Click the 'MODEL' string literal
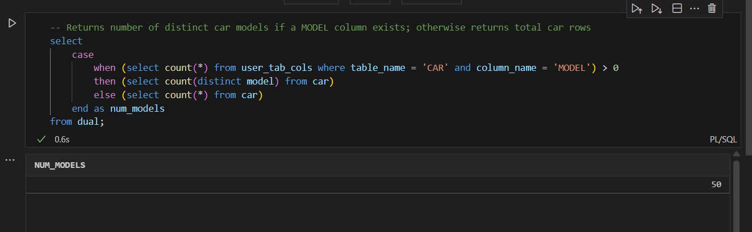This screenshot has width=752, height=232. [x=574, y=68]
